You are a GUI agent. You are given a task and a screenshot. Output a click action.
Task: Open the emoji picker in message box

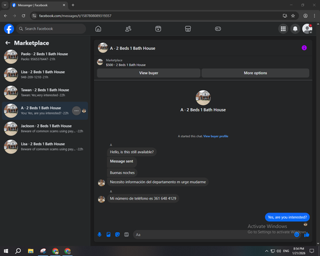click(x=296, y=235)
